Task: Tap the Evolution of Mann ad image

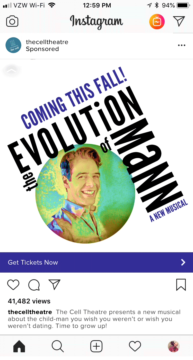Action: (97, 156)
